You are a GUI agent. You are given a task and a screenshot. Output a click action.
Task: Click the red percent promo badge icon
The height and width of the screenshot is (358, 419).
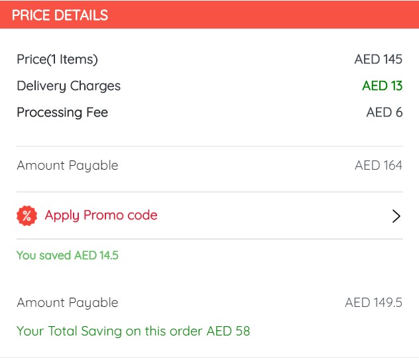pos(27,215)
